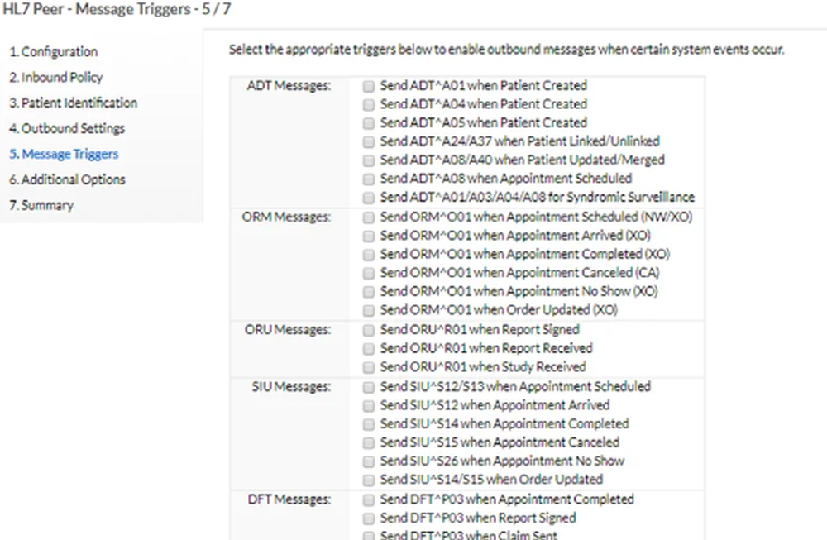Enable Send ADT^A01 when Patient Created
827x540 pixels.
tap(367, 85)
